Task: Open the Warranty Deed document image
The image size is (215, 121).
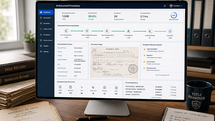Action: coord(114,63)
